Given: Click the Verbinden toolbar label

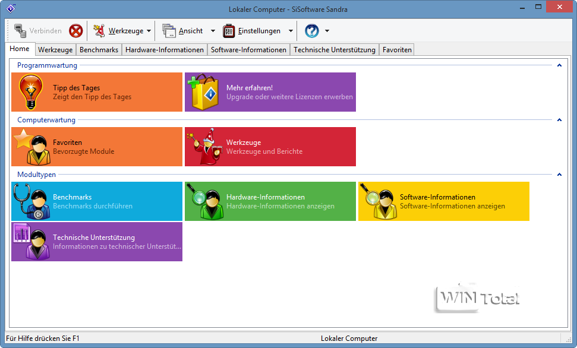Looking at the screenshot, I should [x=46, y=31].
